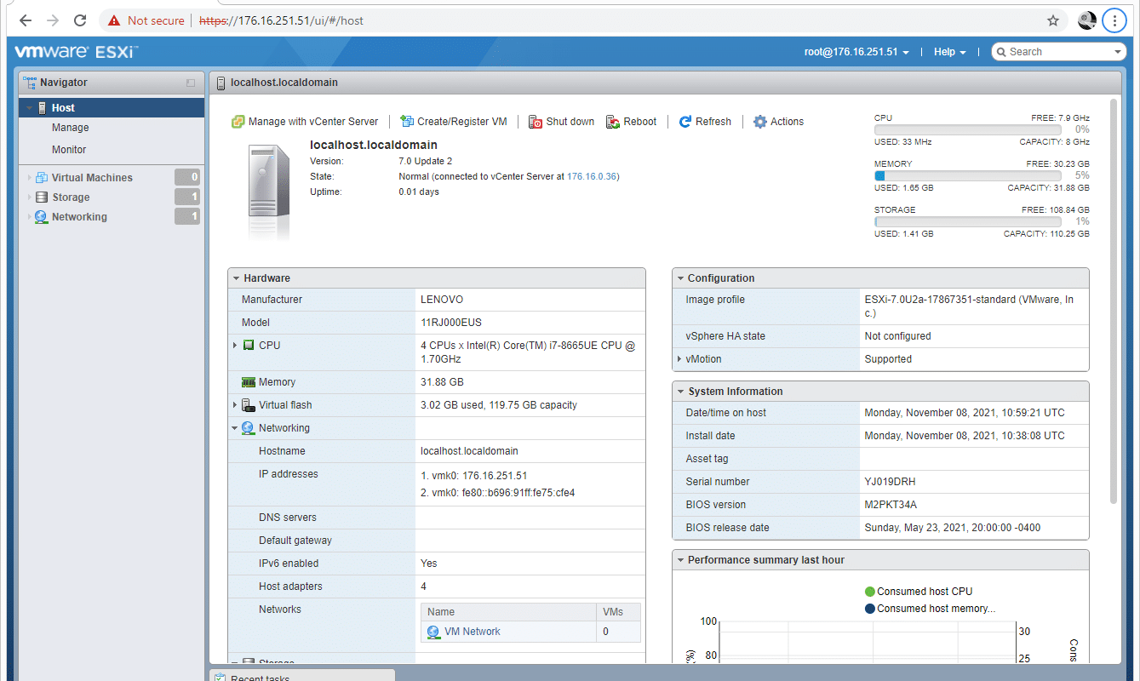
Task: Click the Actions button label
Action: (787, 122)
